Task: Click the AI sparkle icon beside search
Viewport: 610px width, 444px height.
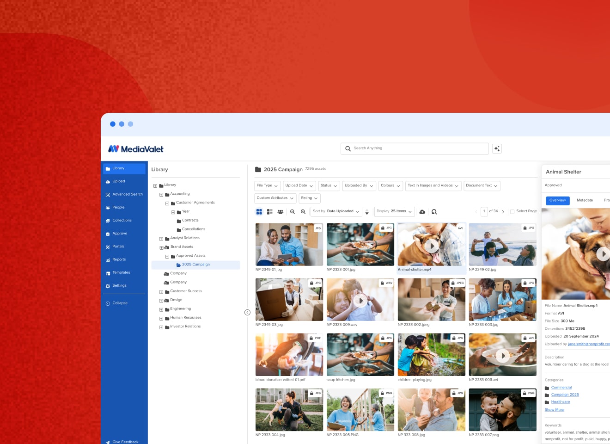Action: (x=497, y=148)
